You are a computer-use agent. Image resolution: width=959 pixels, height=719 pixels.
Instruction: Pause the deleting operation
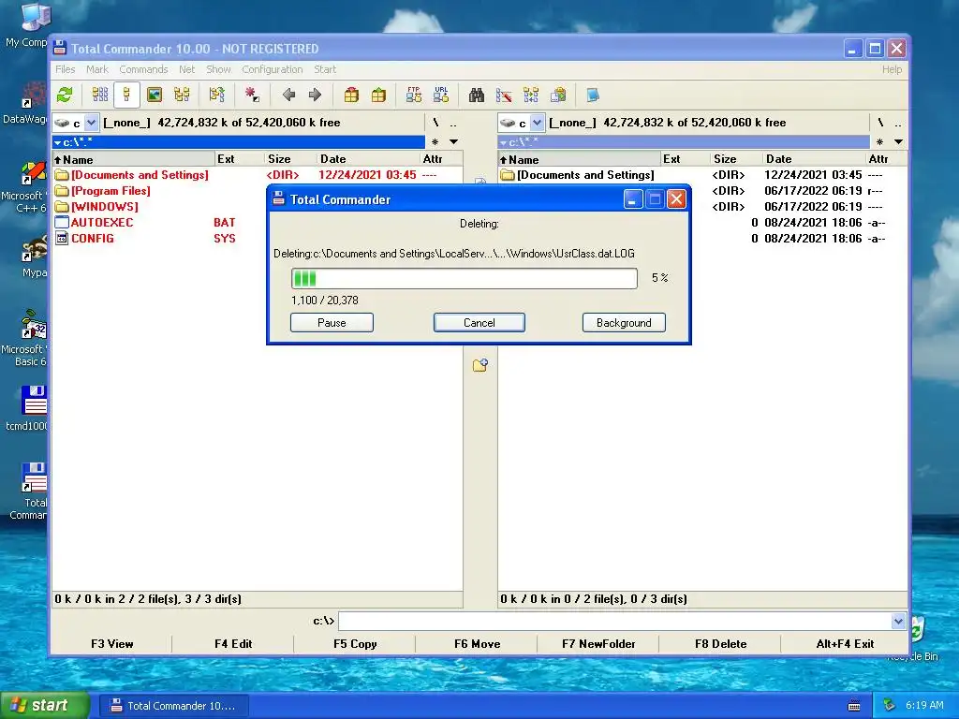click(x=332, y=323)
